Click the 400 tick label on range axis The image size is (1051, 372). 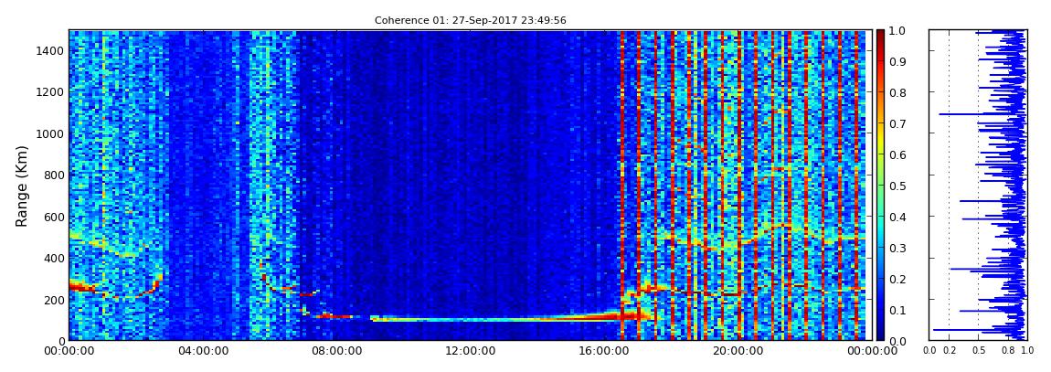(x=52, y=258)
